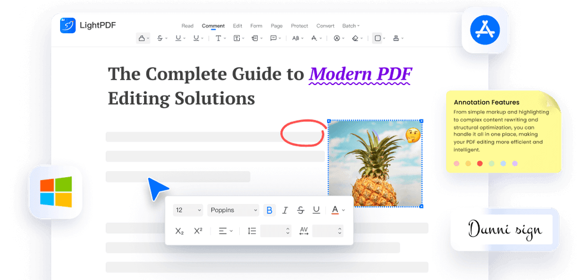Apply subscript X₂ formatting
Viewport: 583px width, 280px height.
click(180, 231)
